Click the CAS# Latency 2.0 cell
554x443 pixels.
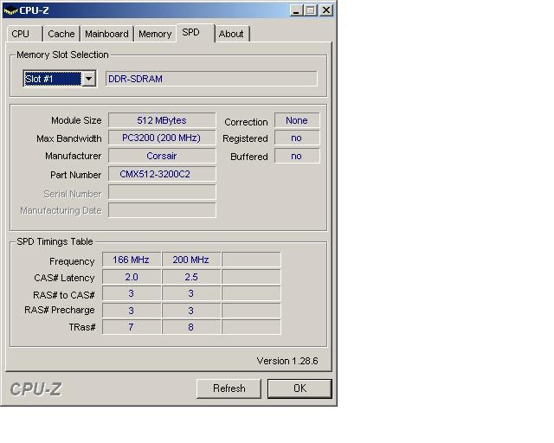tap(132, 277)
